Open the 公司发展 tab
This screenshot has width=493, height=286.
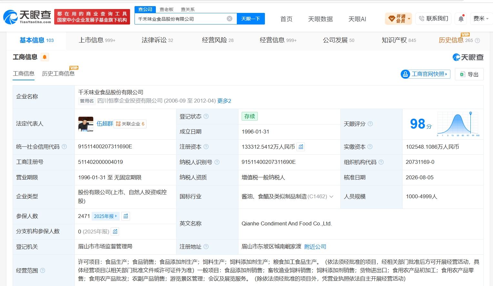(339, 40)
